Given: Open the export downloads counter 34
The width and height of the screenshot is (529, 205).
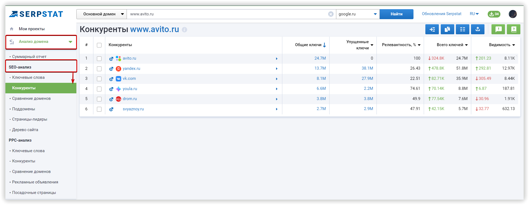Looking at the screenshot, I should pyautogui.click(x=494, y=14).
